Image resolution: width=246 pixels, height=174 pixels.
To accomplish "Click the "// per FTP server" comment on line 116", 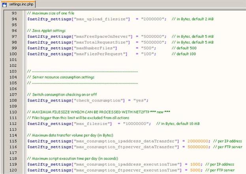I will pyautogui.click(x=228, y=147).
